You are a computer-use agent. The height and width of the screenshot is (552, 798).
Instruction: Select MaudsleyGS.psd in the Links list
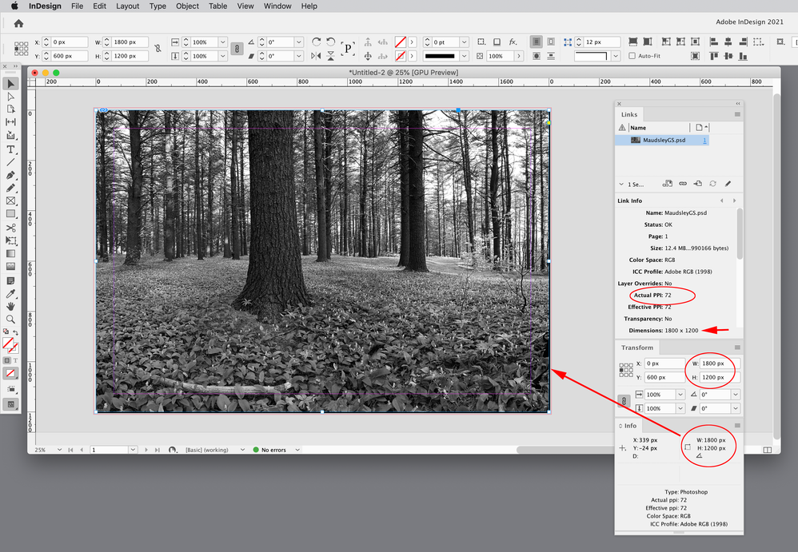[x=664, y=141]
